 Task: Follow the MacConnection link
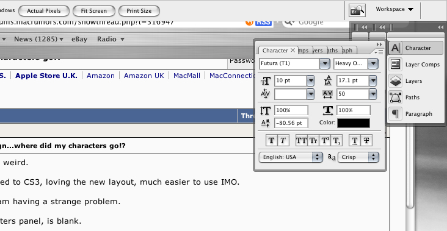point(232,76)
